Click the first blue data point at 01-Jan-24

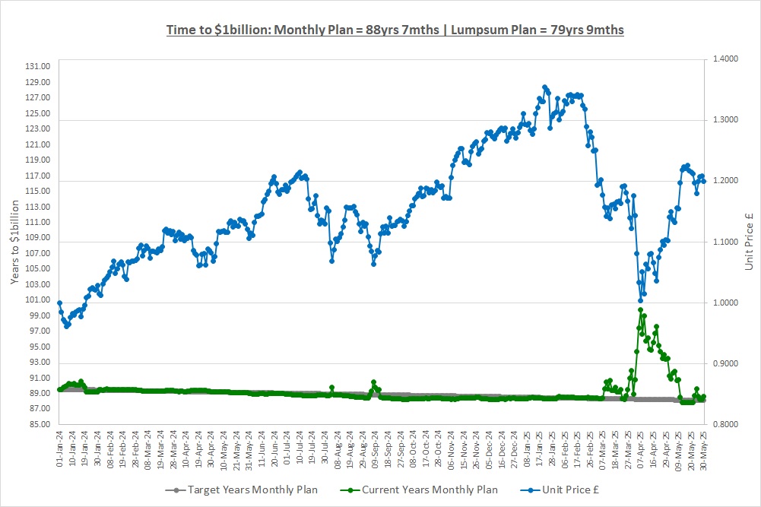click(x=59, y=303)
